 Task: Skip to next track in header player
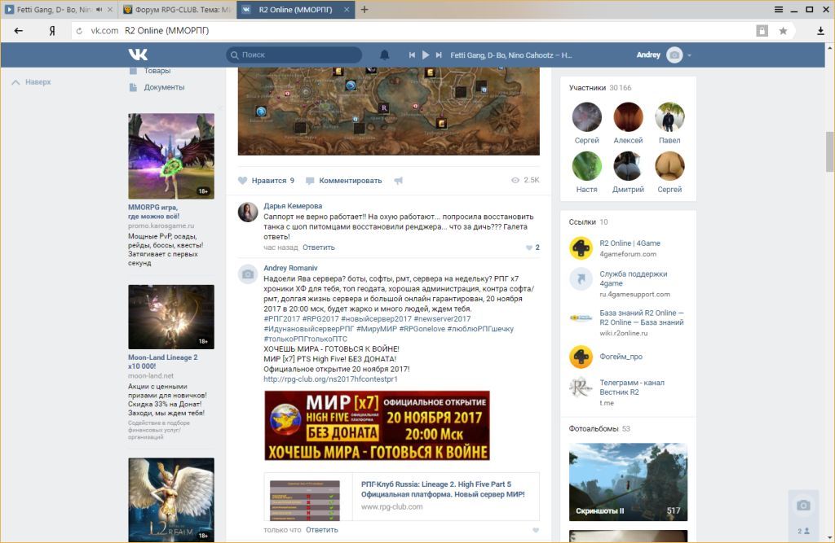[439, 55]
